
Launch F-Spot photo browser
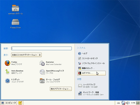click(x=14, y=81)
